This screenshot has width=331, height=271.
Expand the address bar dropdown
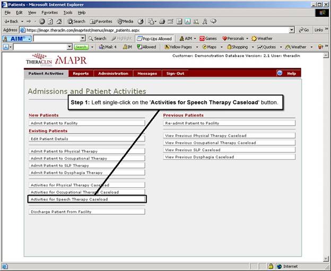pyautogui.click(x=292, y=30)
